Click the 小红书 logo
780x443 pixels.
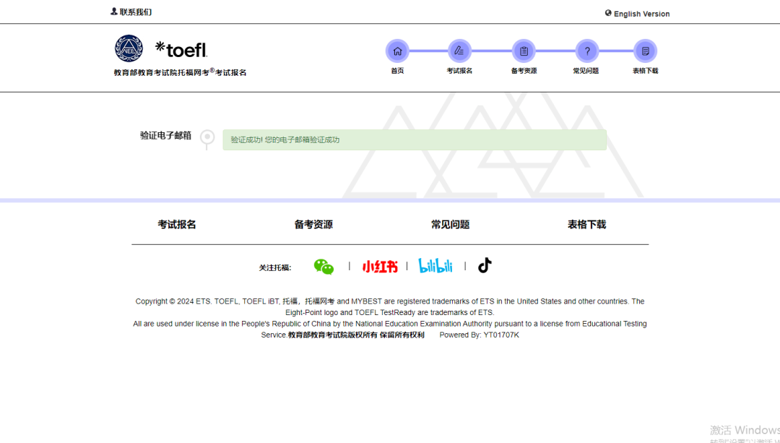tap(380, 267)
